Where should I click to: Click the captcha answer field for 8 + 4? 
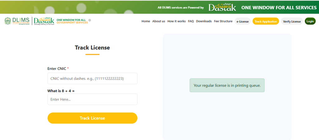point(92,99)
